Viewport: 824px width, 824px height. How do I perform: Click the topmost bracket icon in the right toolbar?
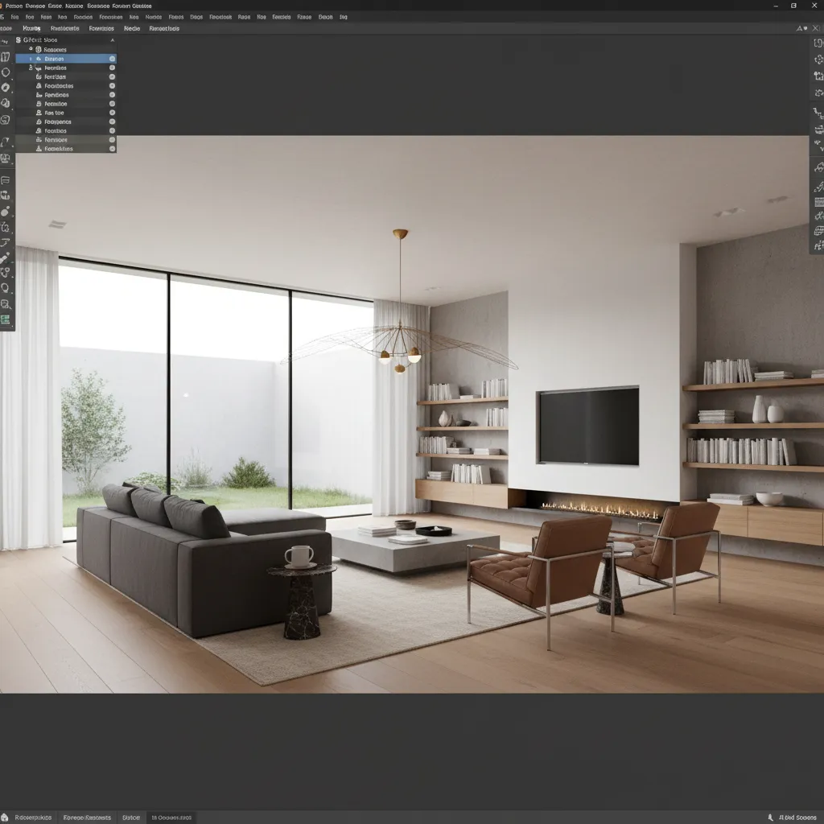(x=818, y=43)
